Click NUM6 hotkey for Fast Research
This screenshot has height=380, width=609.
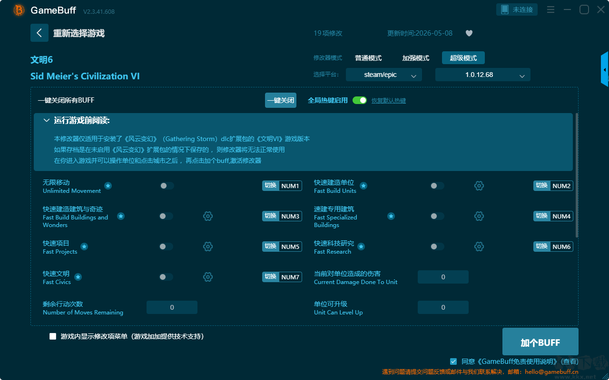tap(561, 247)
